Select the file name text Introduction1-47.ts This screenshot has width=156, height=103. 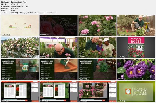[19, 2]
